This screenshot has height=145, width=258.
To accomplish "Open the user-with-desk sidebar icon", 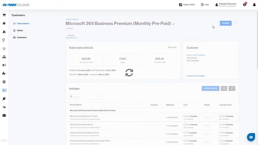I will 4,32.
